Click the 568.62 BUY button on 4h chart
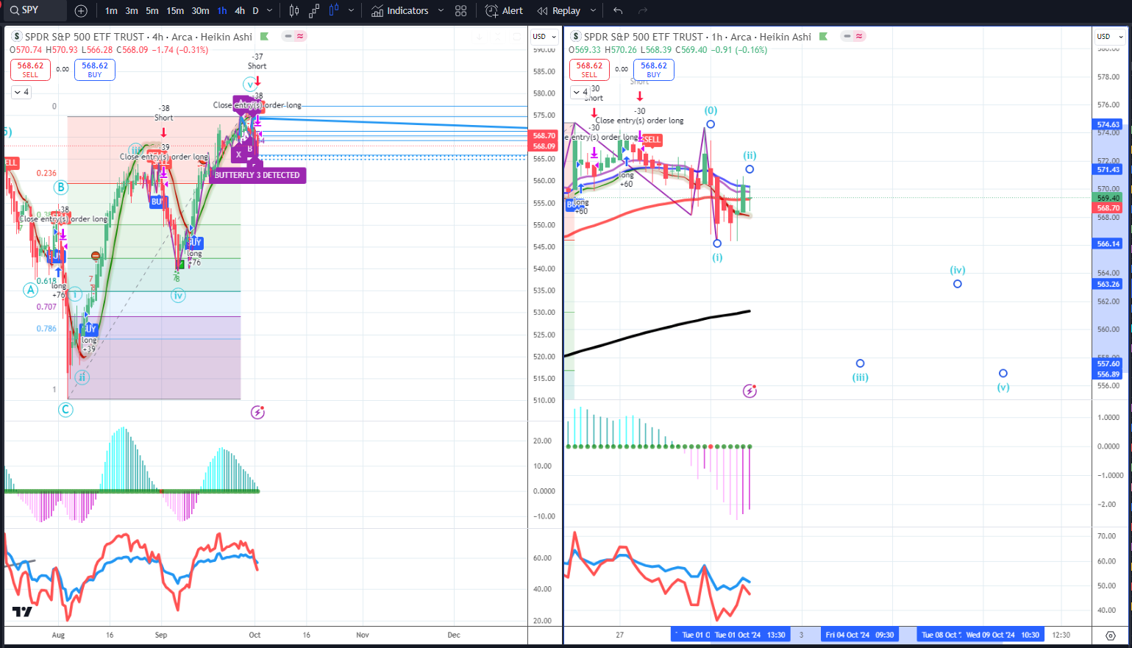Screen dimensions: 1132x648 click(95, 69)
